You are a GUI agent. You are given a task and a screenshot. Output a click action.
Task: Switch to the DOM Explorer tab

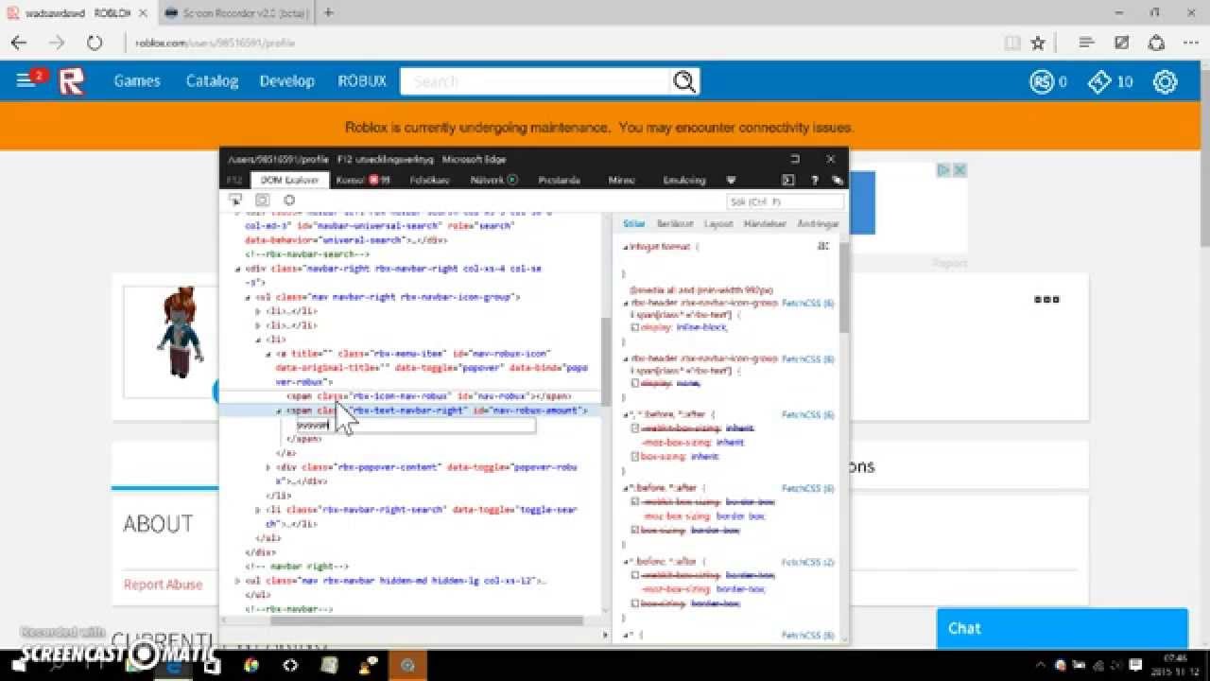tap(289, 180)
